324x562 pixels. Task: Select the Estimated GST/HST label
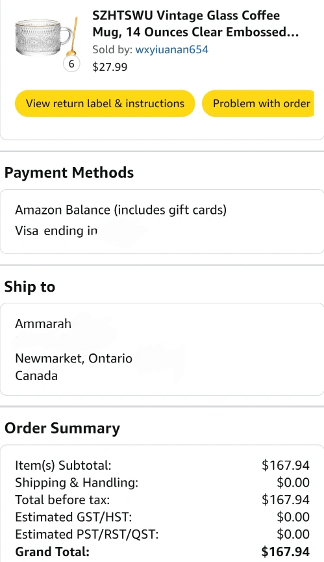click(x=73, y=517)
